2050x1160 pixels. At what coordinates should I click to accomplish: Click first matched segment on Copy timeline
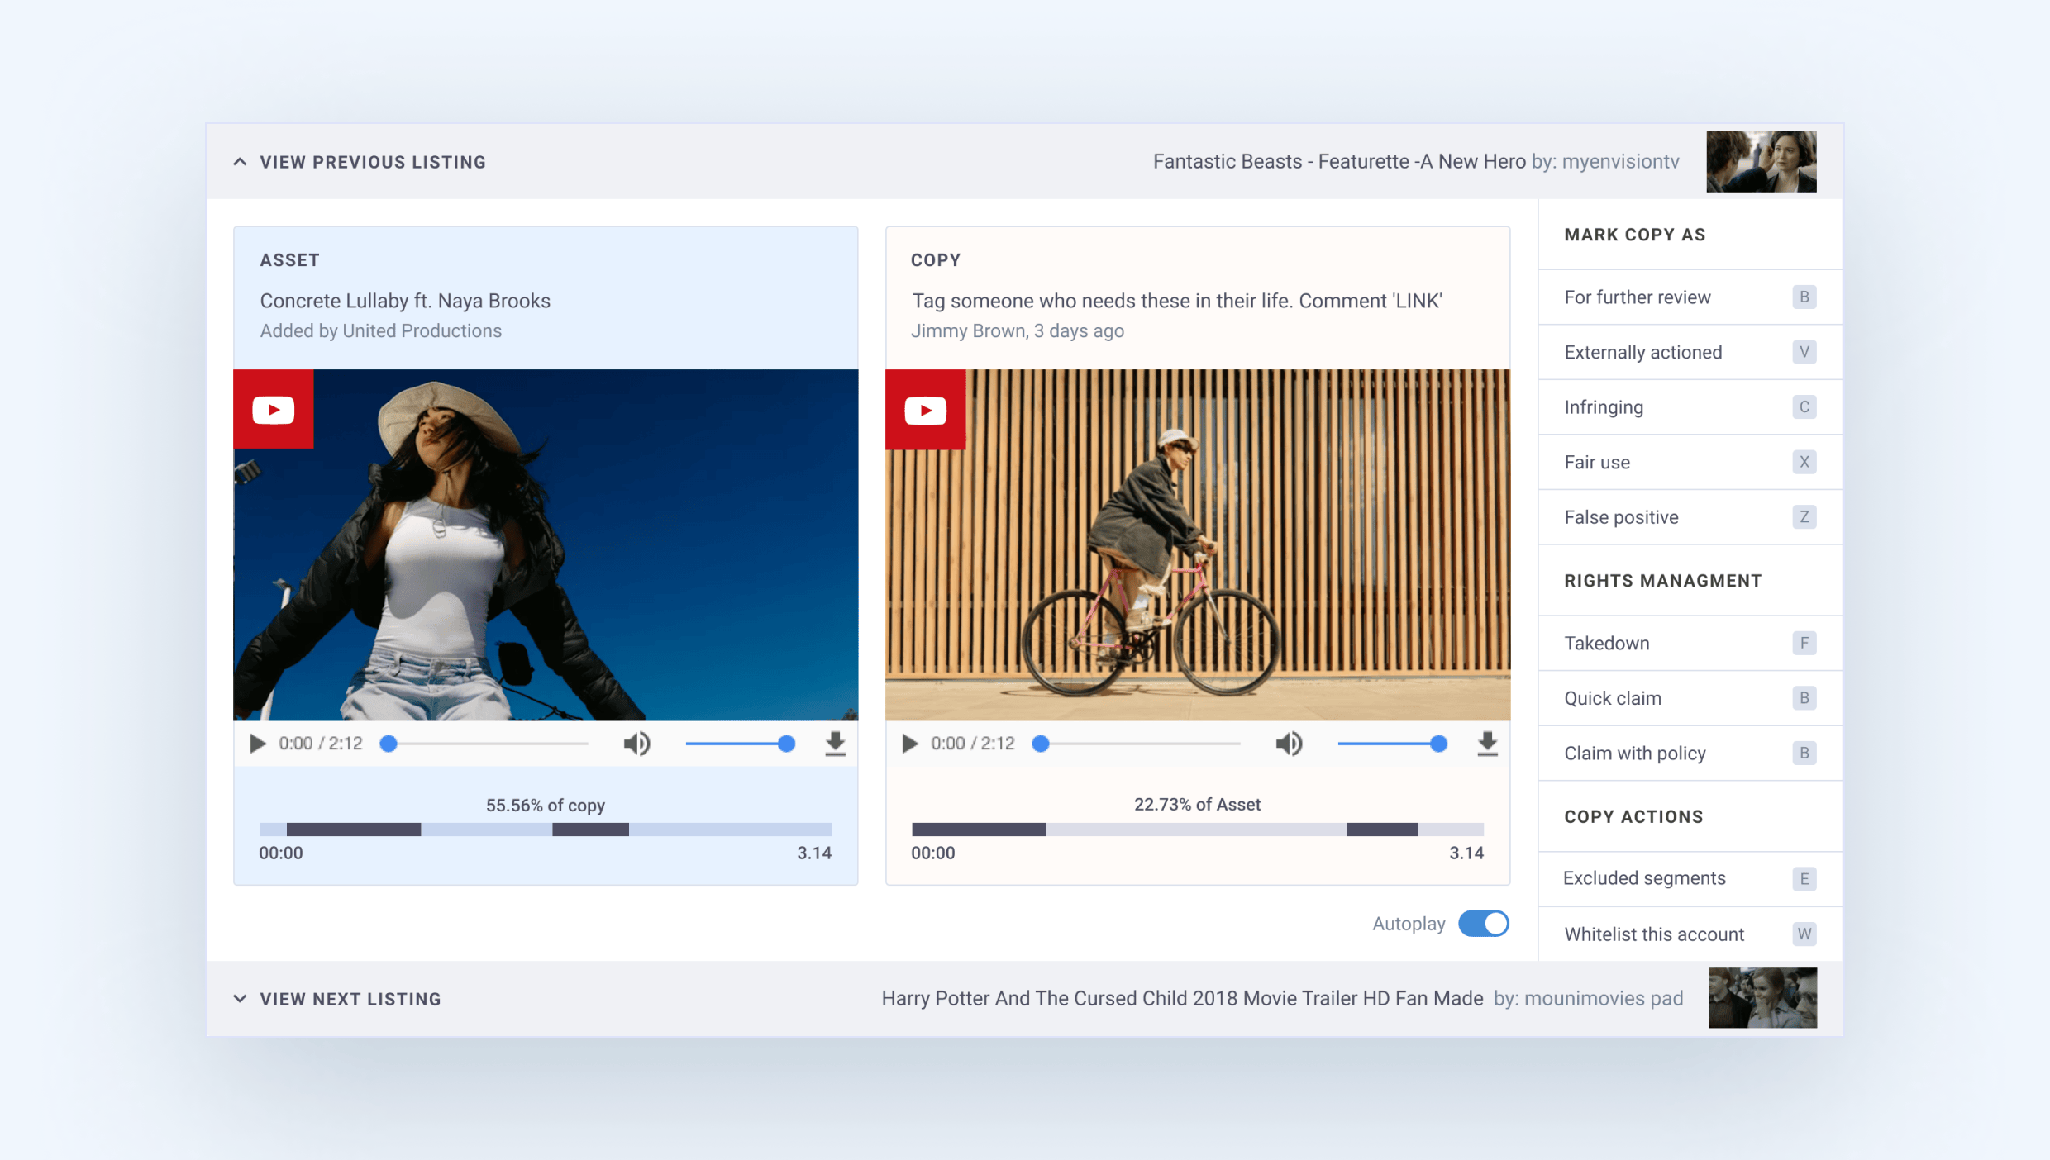point(979,830)
